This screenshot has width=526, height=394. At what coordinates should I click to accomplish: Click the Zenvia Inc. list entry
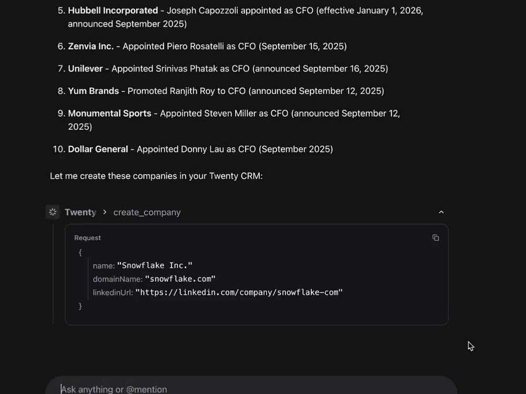point(90,46)
